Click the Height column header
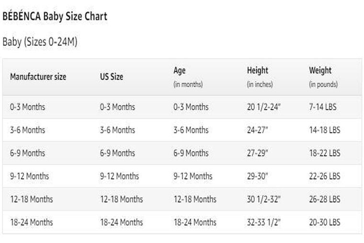 [x=257, y=70]
